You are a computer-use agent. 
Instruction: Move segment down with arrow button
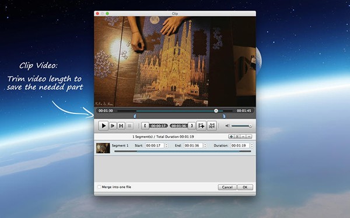[x=249, y=137]
